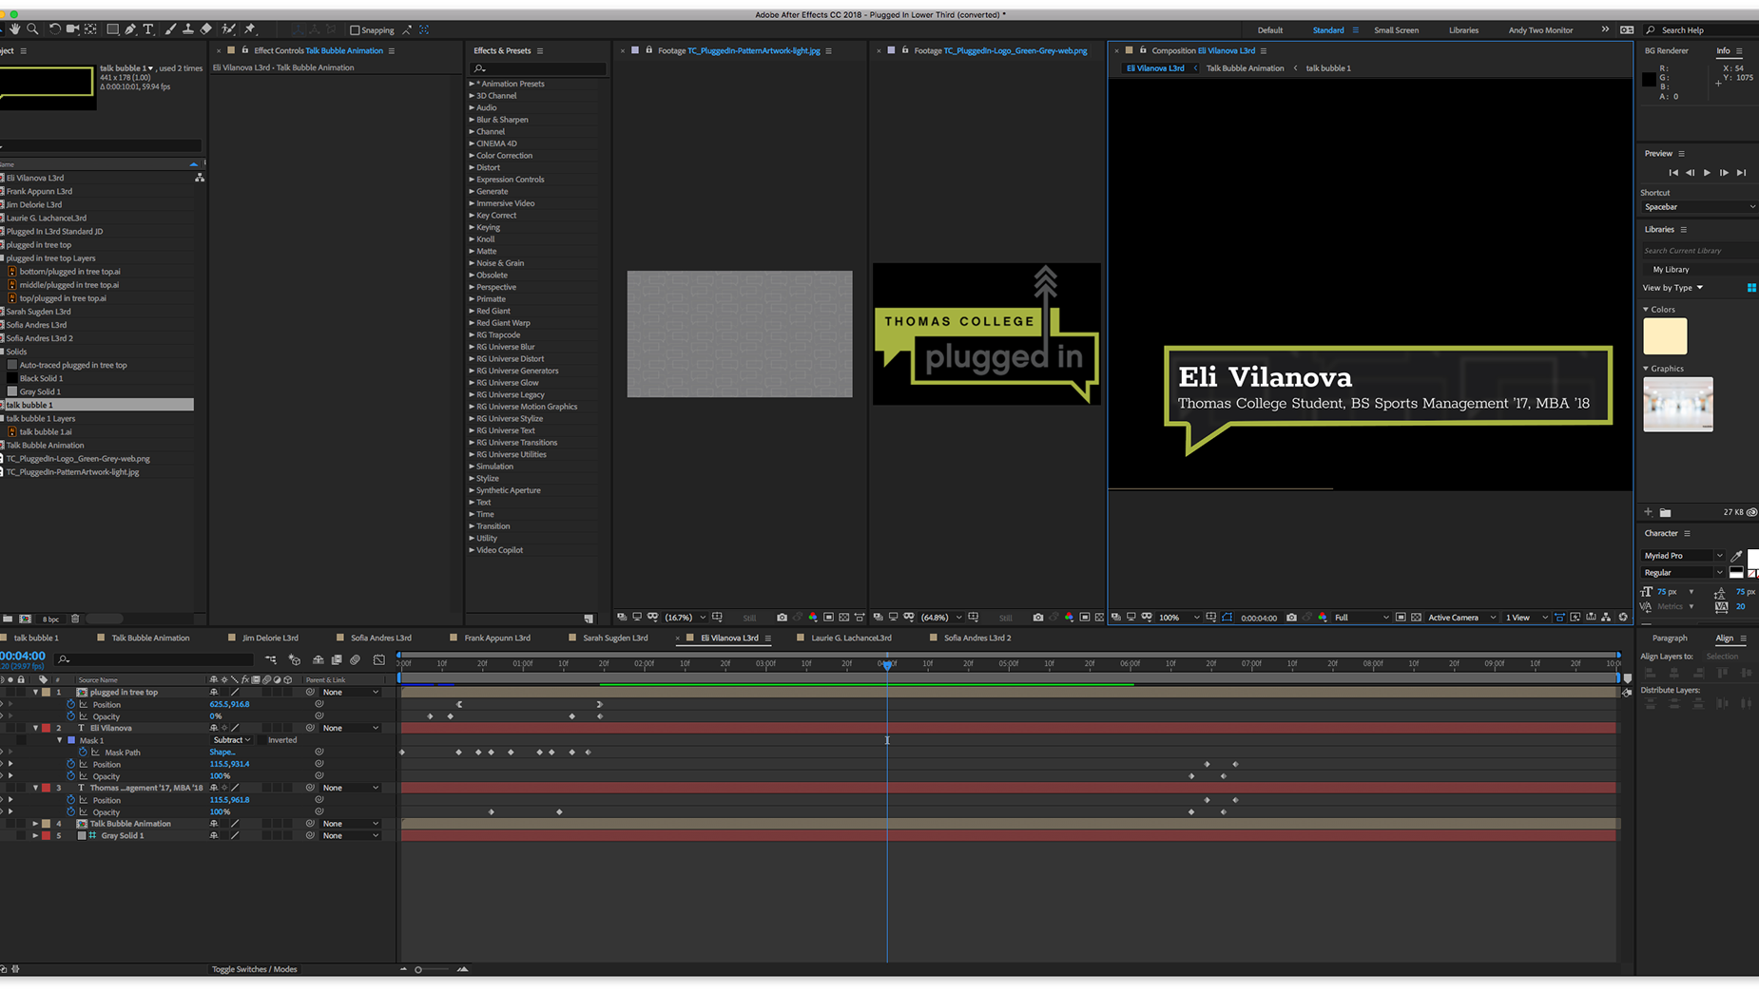This screenshot has height=991, width=1759.
Task: Open the 1 View layout dropdown
Action: coord(1527,618)
